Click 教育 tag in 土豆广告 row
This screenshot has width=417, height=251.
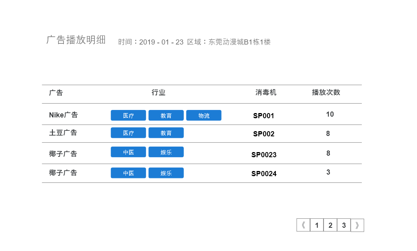[x=166, y=133]
